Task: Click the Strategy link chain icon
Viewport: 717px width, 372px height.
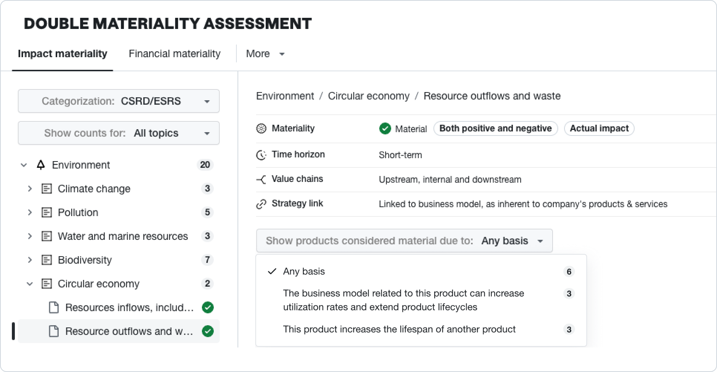Action: pos(262,203)
